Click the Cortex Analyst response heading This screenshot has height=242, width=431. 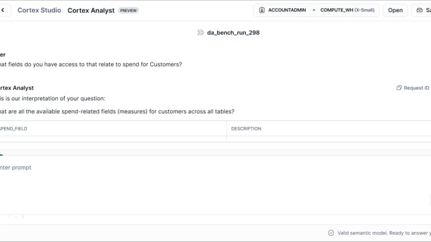click(17, 88)
